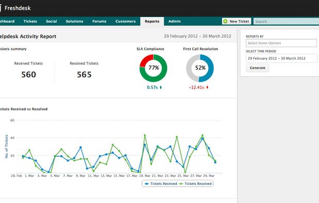Click the green peak point at 19. Mar
319x203 pixels.
point(145,135)
